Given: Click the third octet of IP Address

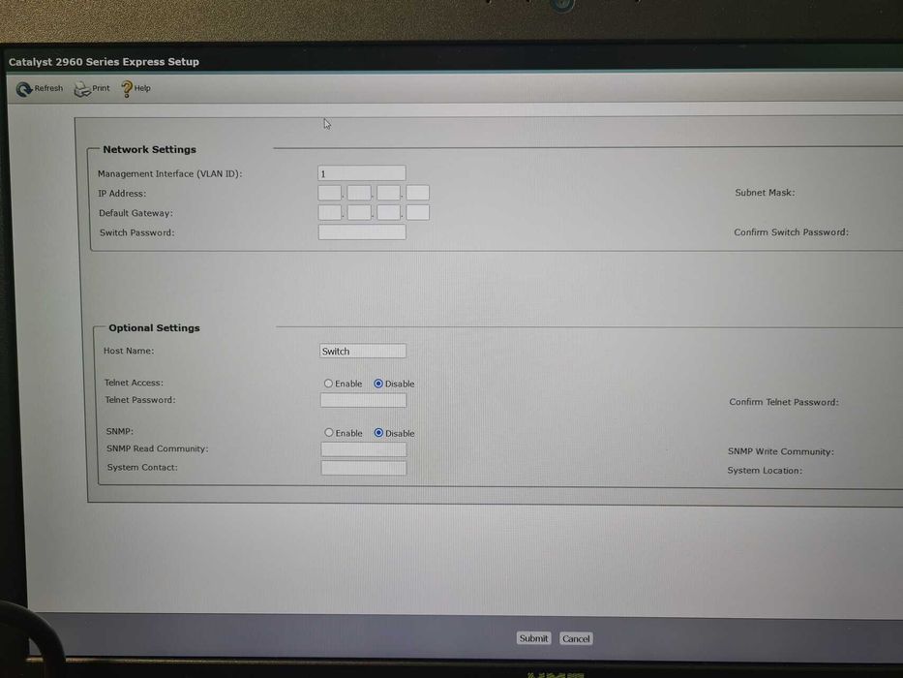Looking at the screenshot, I should tap(388, 193).
